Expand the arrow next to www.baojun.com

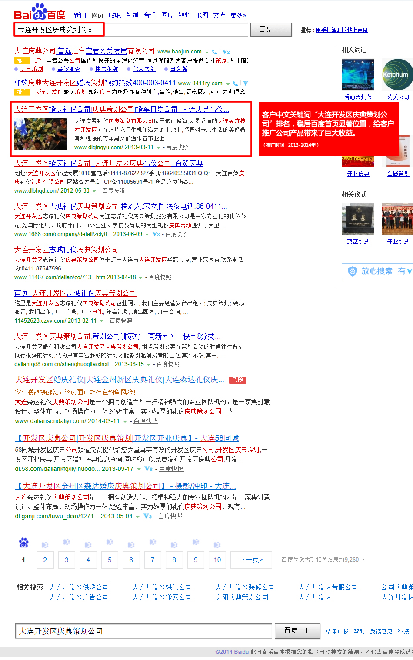point(207,52)
